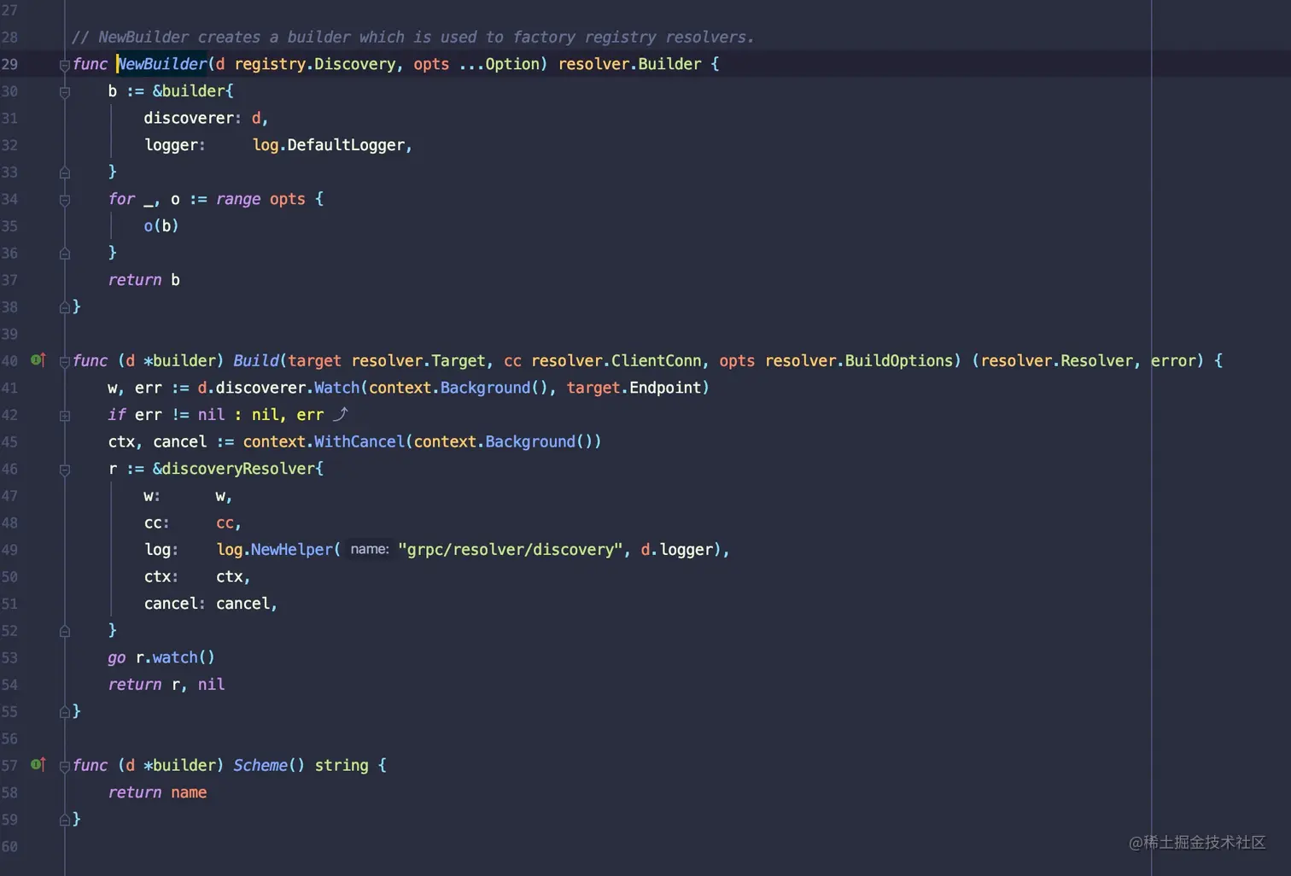
Task: Collapse the Build function at line 40
Action: pos(65,361)
